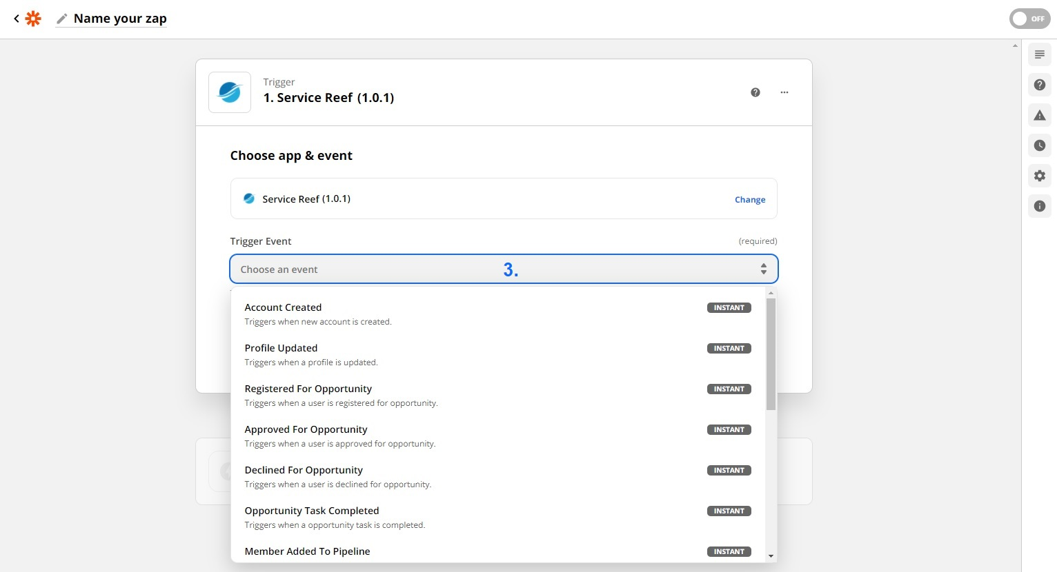Select Approved For Opportunity event
Viewport: 1057px width, 572px height.
[497, 436]
